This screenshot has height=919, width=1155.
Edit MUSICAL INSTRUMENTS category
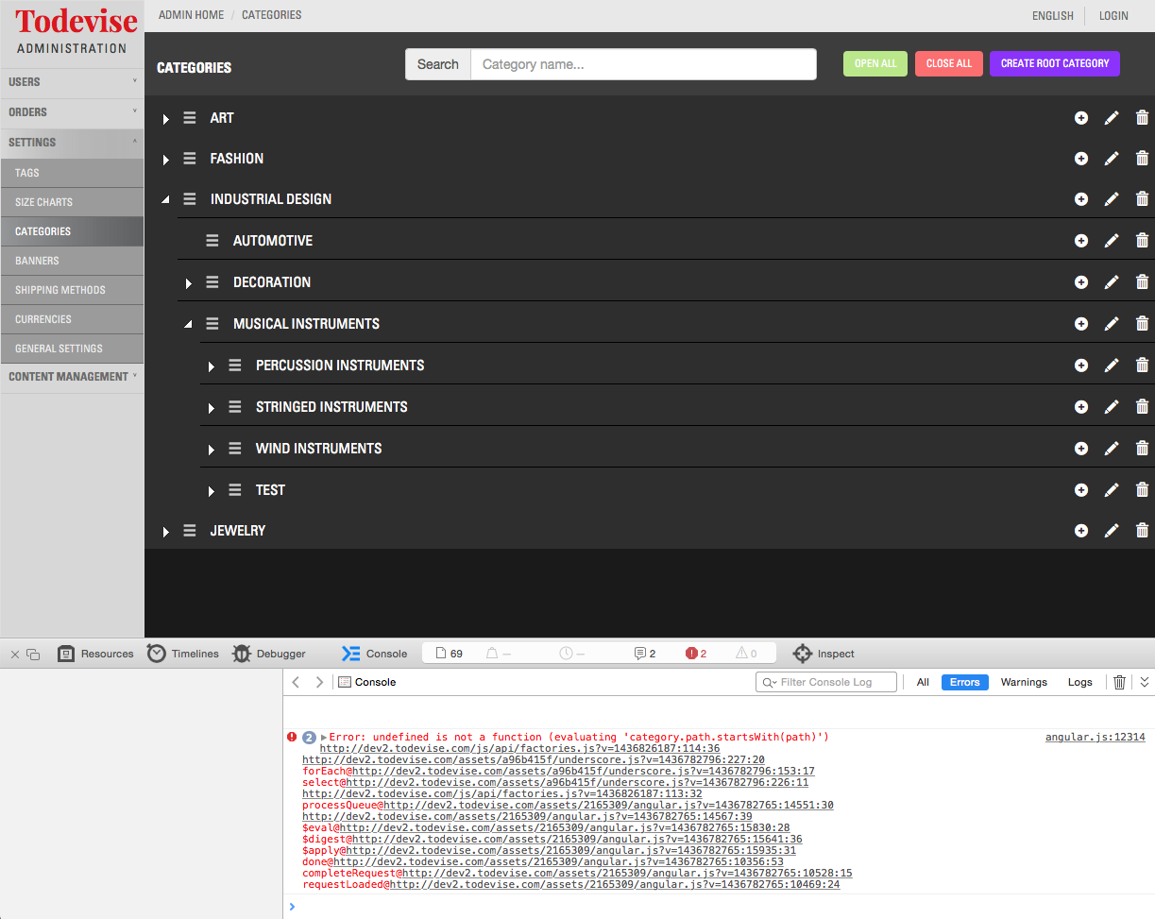coord(1112,324)
